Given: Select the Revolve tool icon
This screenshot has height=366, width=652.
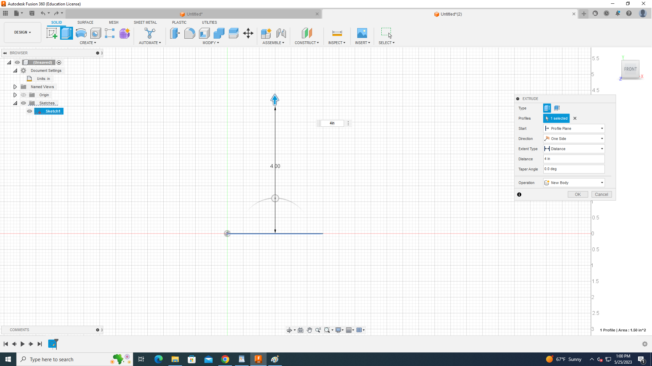Looking at the screenshot, I should (x=81, y=33).
